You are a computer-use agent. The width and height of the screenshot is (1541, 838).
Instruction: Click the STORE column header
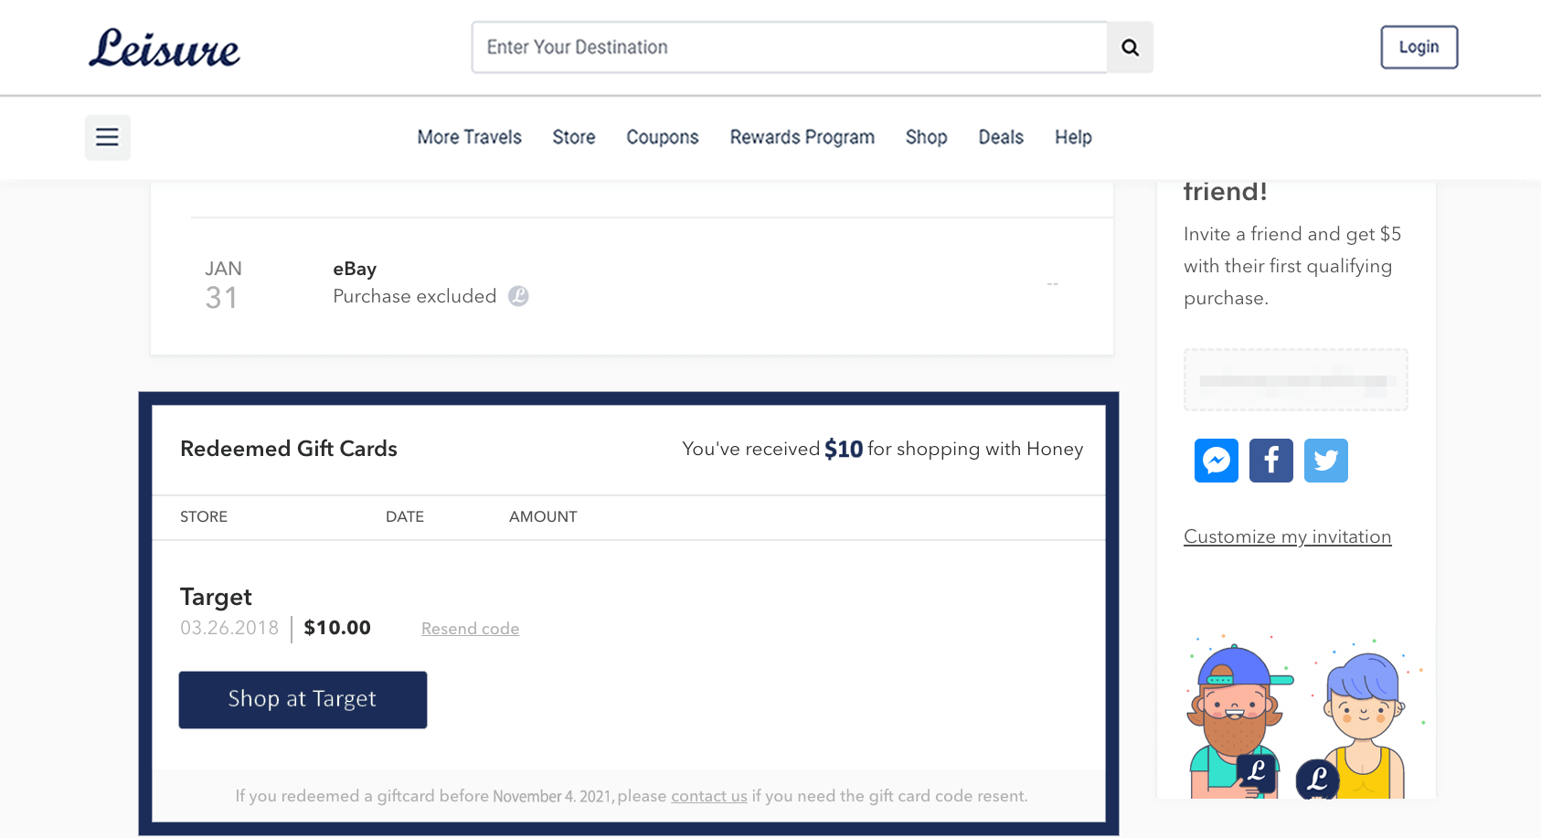pyautogui.click(x=204, y=516)
